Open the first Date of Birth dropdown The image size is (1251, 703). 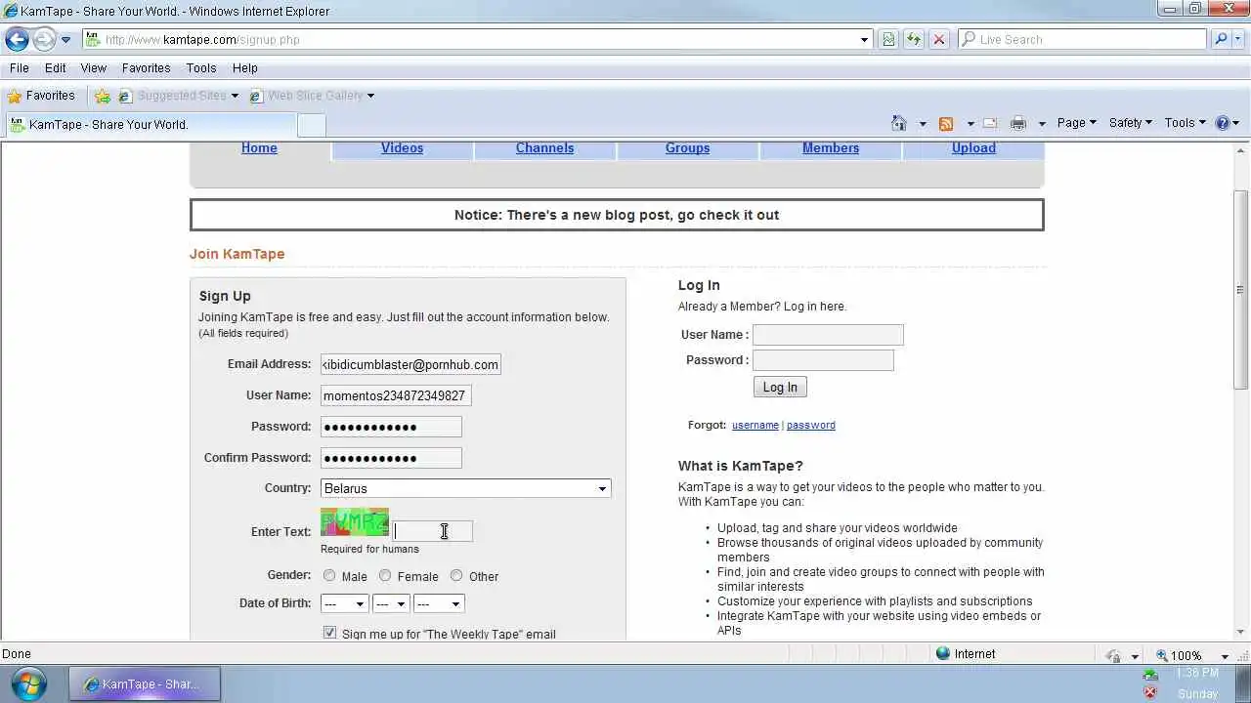click(345, 604)
